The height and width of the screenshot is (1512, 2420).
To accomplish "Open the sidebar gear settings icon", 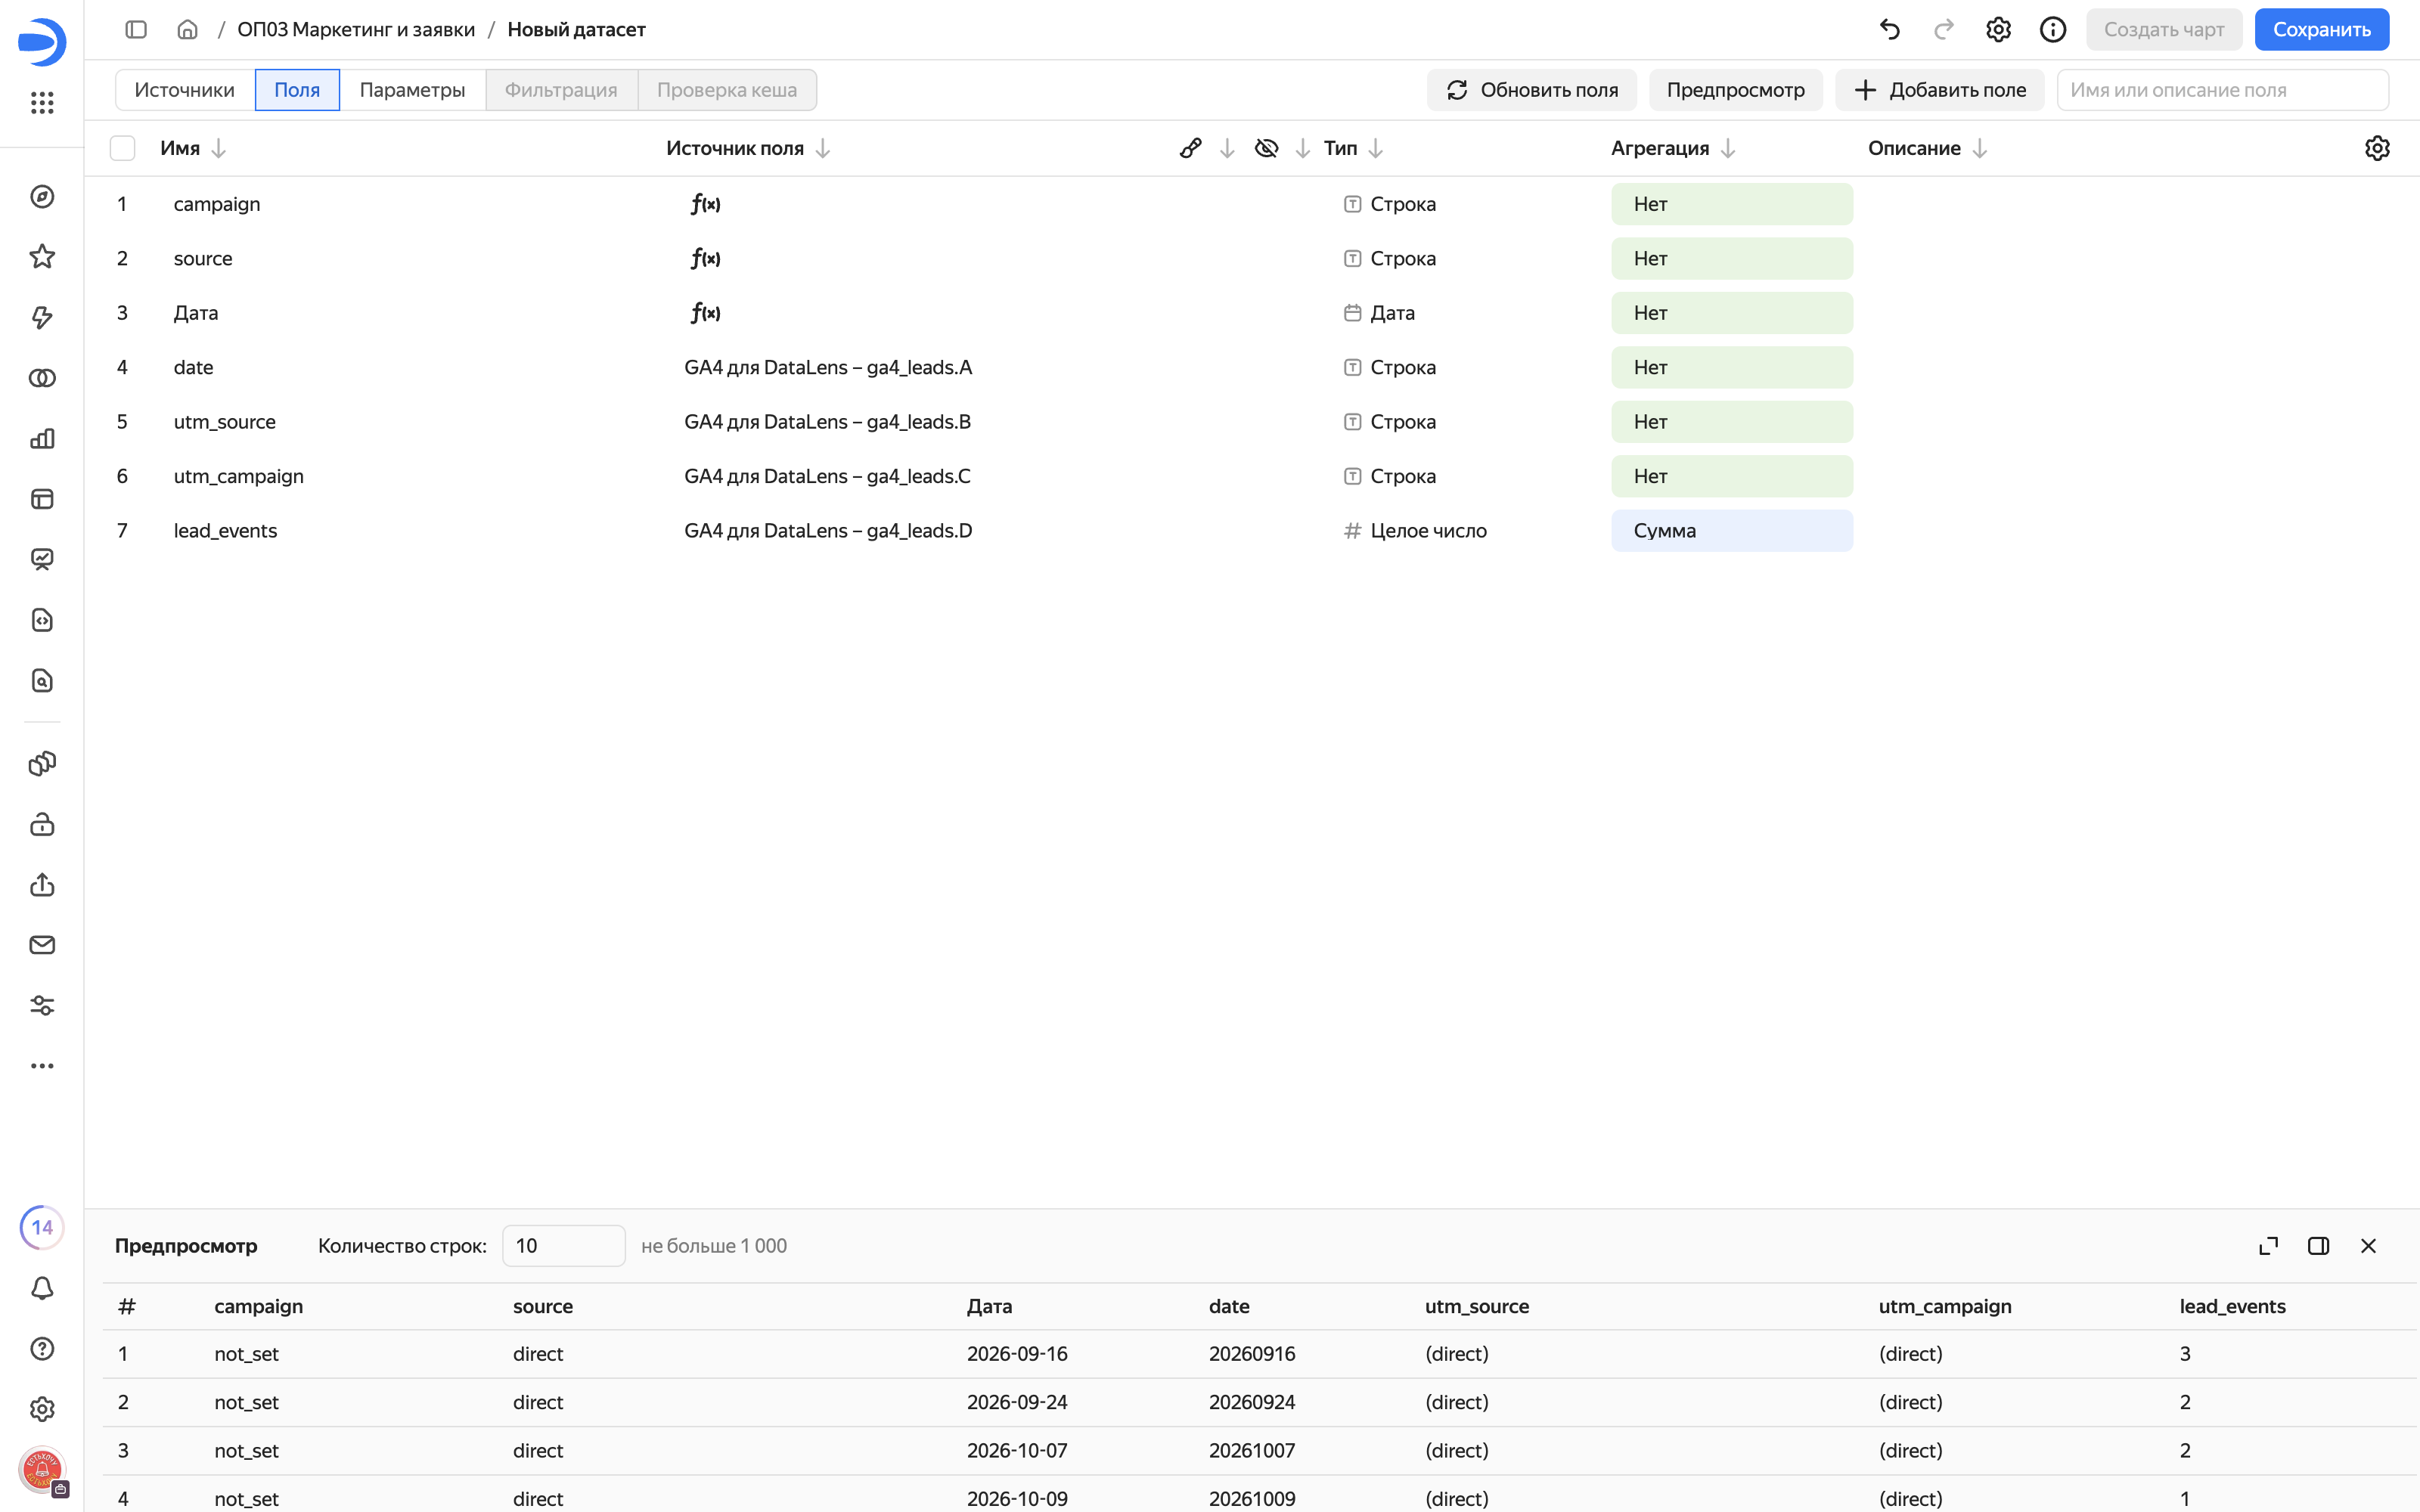I will (42, 1409).
